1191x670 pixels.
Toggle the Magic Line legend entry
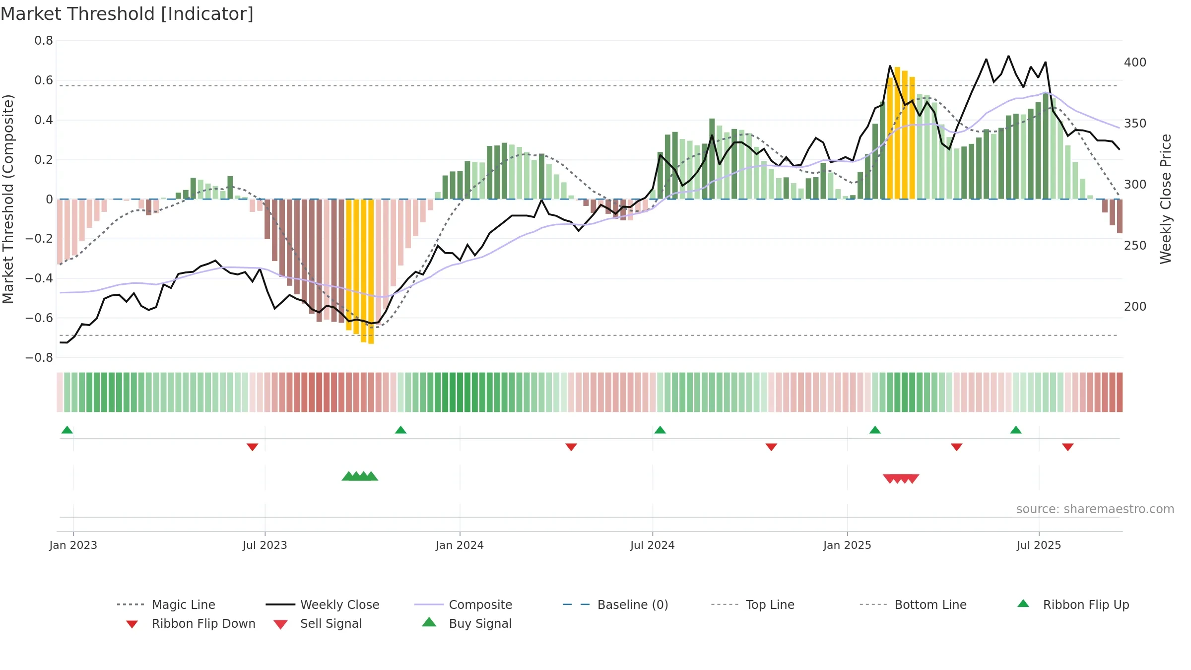point(166,604)
